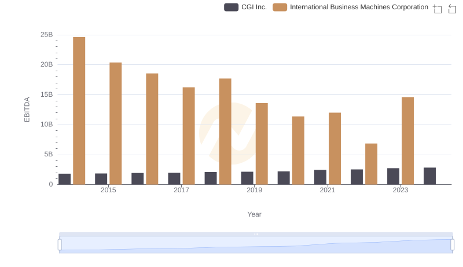Click the 2019 x-axis label
The height and width of the screenshot is (267, 463).
[254, 190]
